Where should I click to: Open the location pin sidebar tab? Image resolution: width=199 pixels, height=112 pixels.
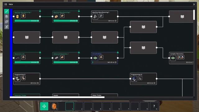click(x=7, y=16)
